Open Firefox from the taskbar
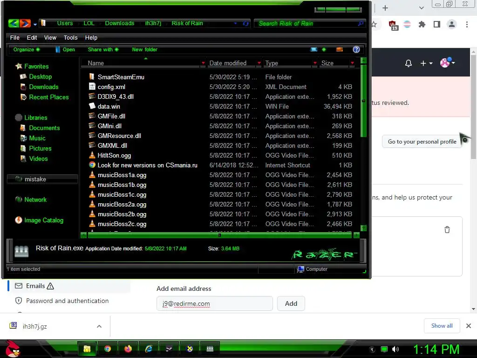Image resolution: width=477 pixels, height=358 pixels. pos(128,349)
